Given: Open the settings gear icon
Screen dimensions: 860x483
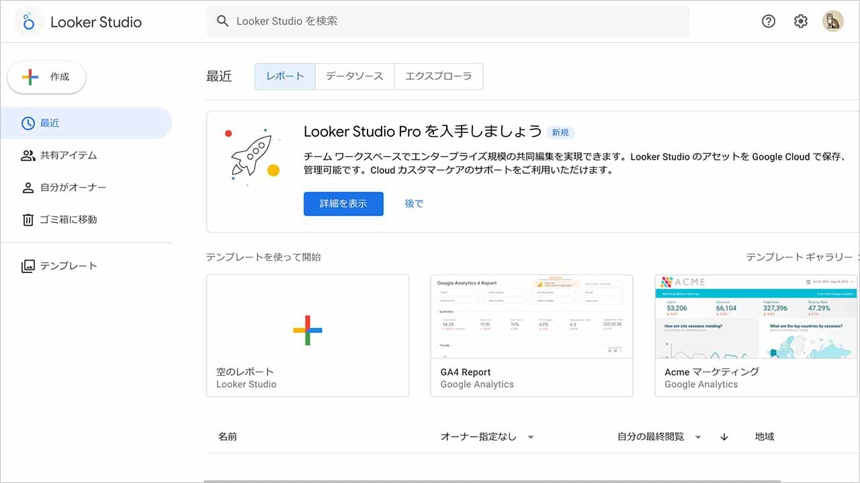Looking at the screenshot, I should [801, 21].
